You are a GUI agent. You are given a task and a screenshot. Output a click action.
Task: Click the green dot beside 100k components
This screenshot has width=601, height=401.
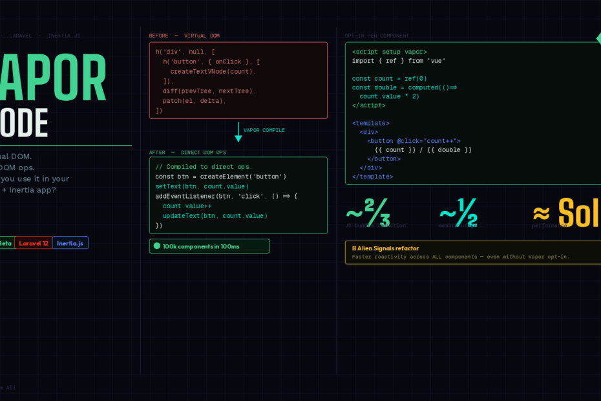click(156, 246)
